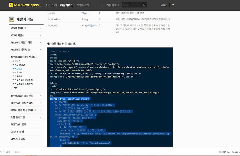
Task: Open JavaScript 개발가이드 section
Action: click(23, 57)
